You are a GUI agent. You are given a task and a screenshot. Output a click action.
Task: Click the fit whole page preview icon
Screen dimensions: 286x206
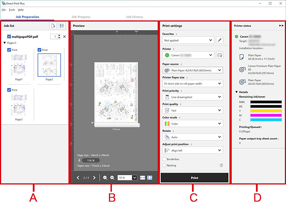pos(150,178)
